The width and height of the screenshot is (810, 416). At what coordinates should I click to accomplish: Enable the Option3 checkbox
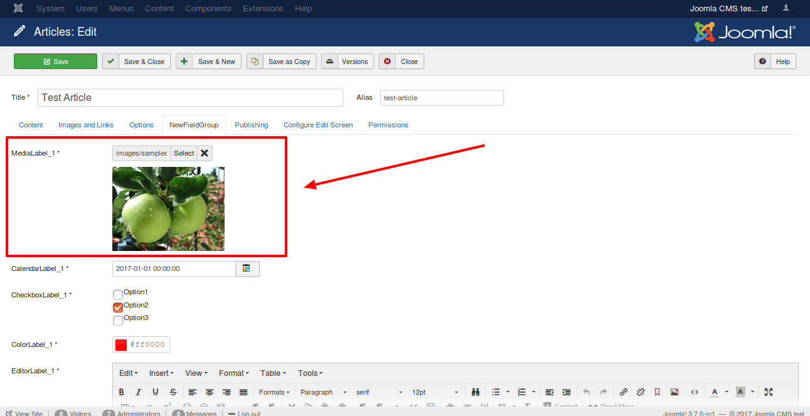[118, 321]
